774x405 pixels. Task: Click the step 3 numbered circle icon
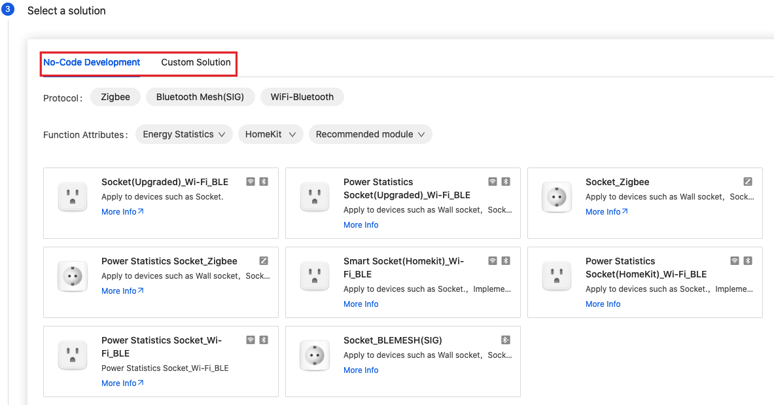click(9, 9)
